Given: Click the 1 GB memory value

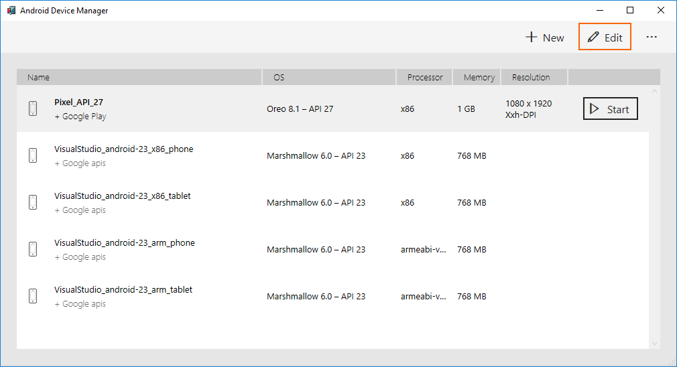Looking at the screenshot, I should [467, 108].
